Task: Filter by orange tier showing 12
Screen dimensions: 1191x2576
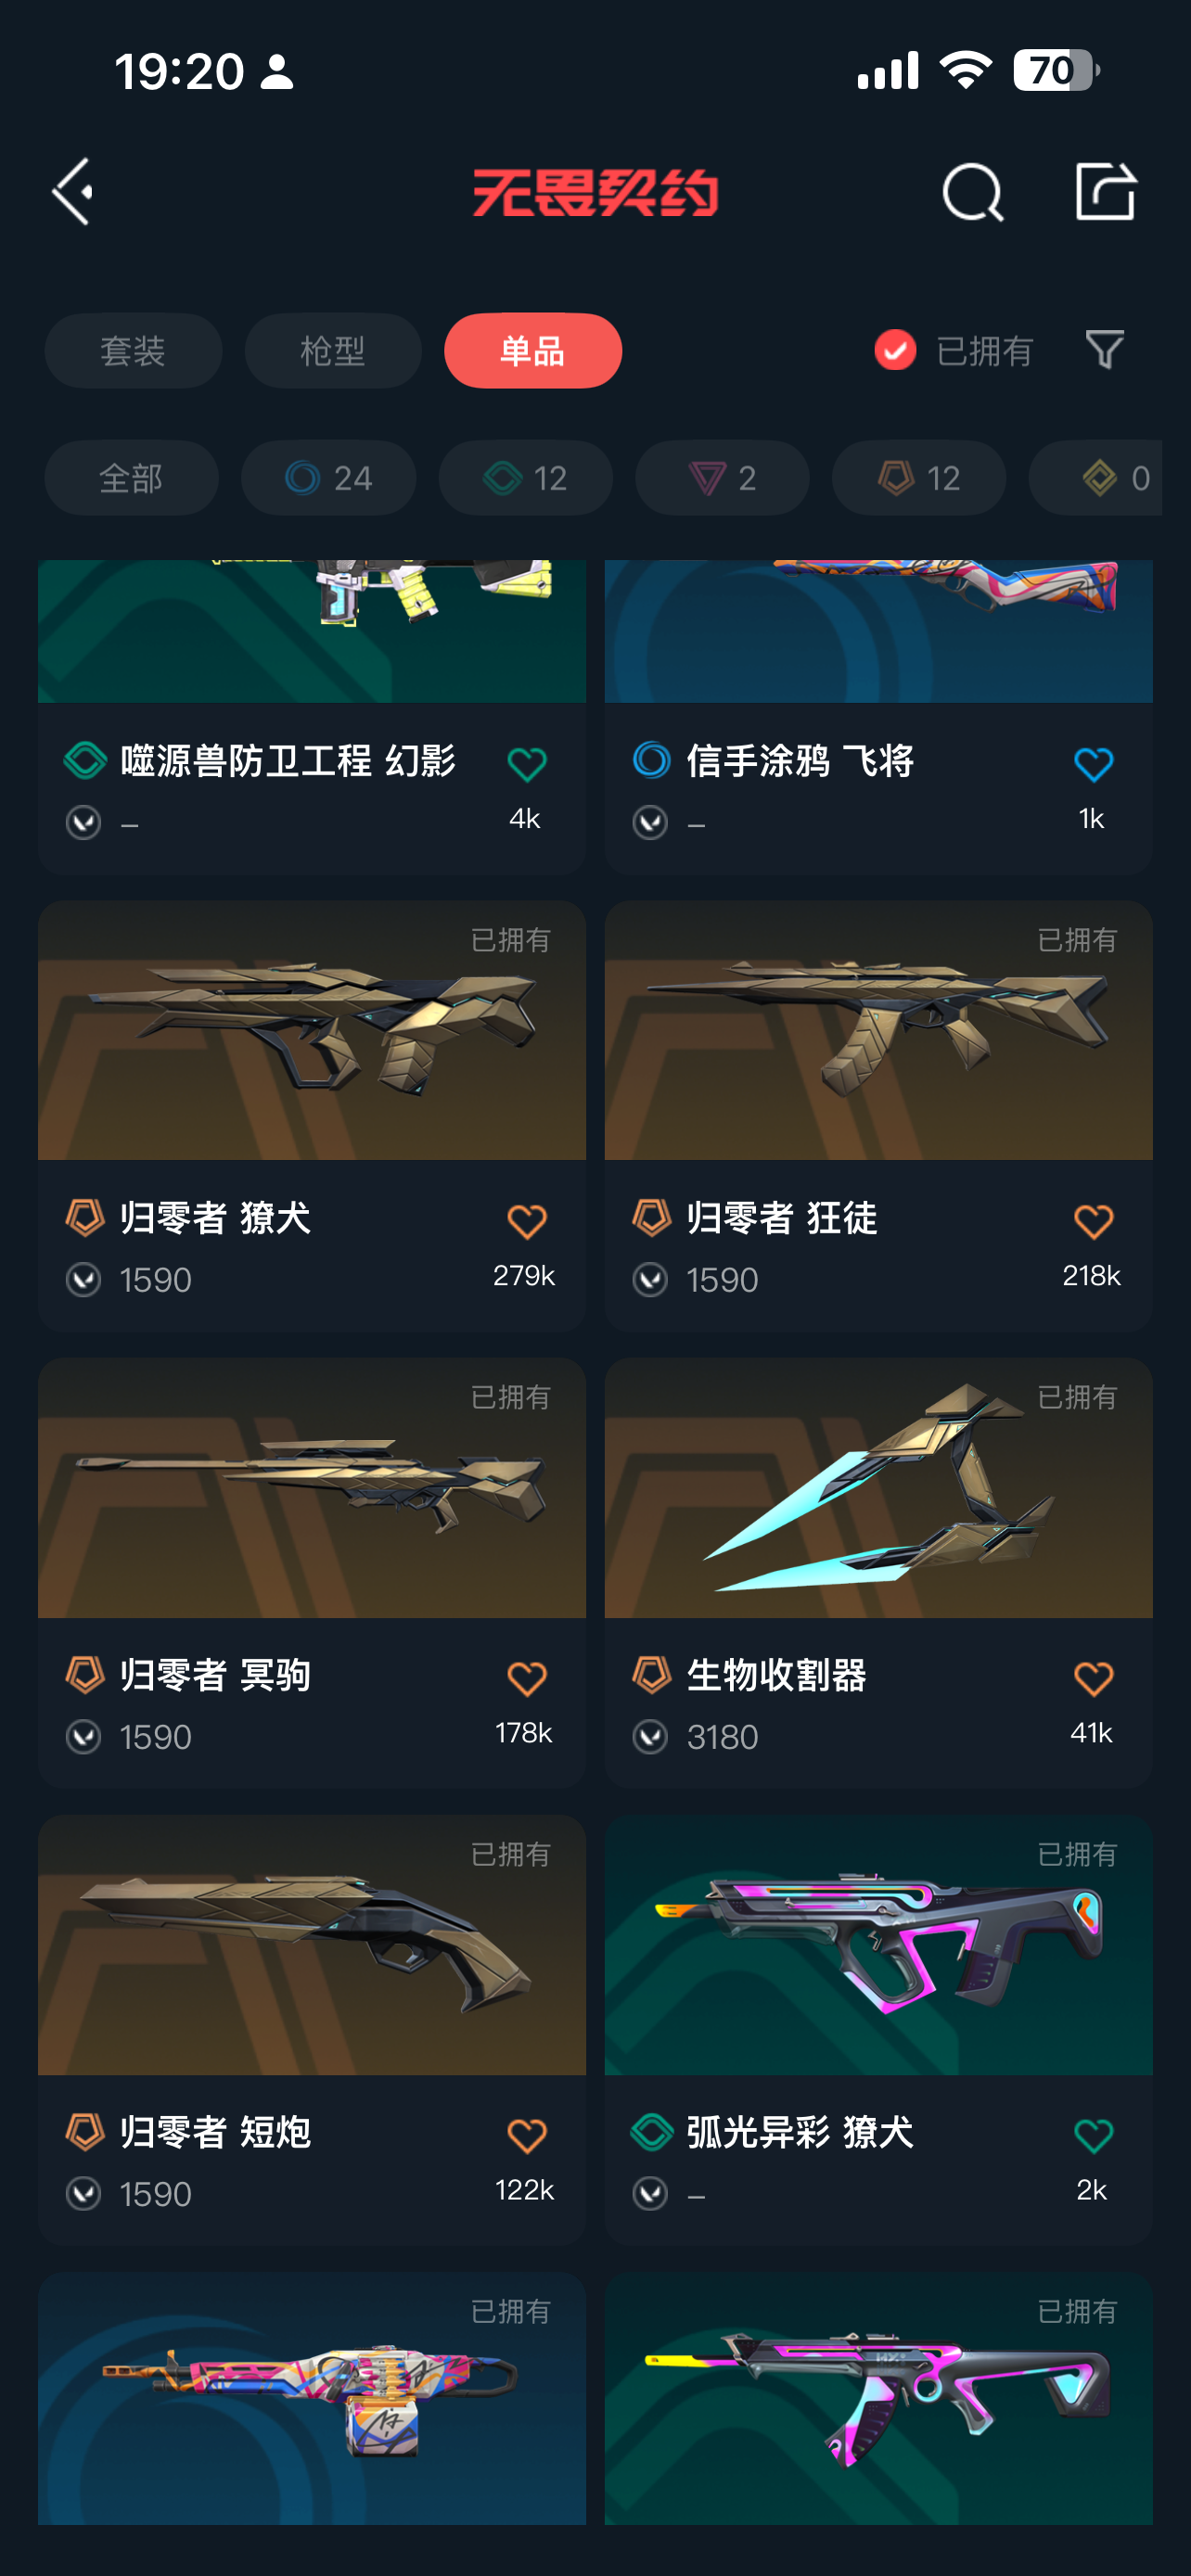Action: click(x=919, y=478)
